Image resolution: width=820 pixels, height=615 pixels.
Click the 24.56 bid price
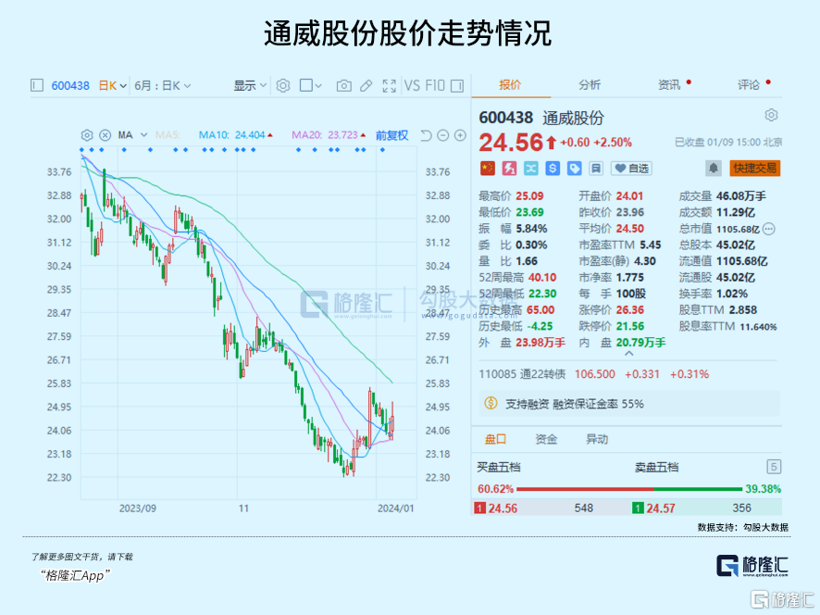point(503,508)
